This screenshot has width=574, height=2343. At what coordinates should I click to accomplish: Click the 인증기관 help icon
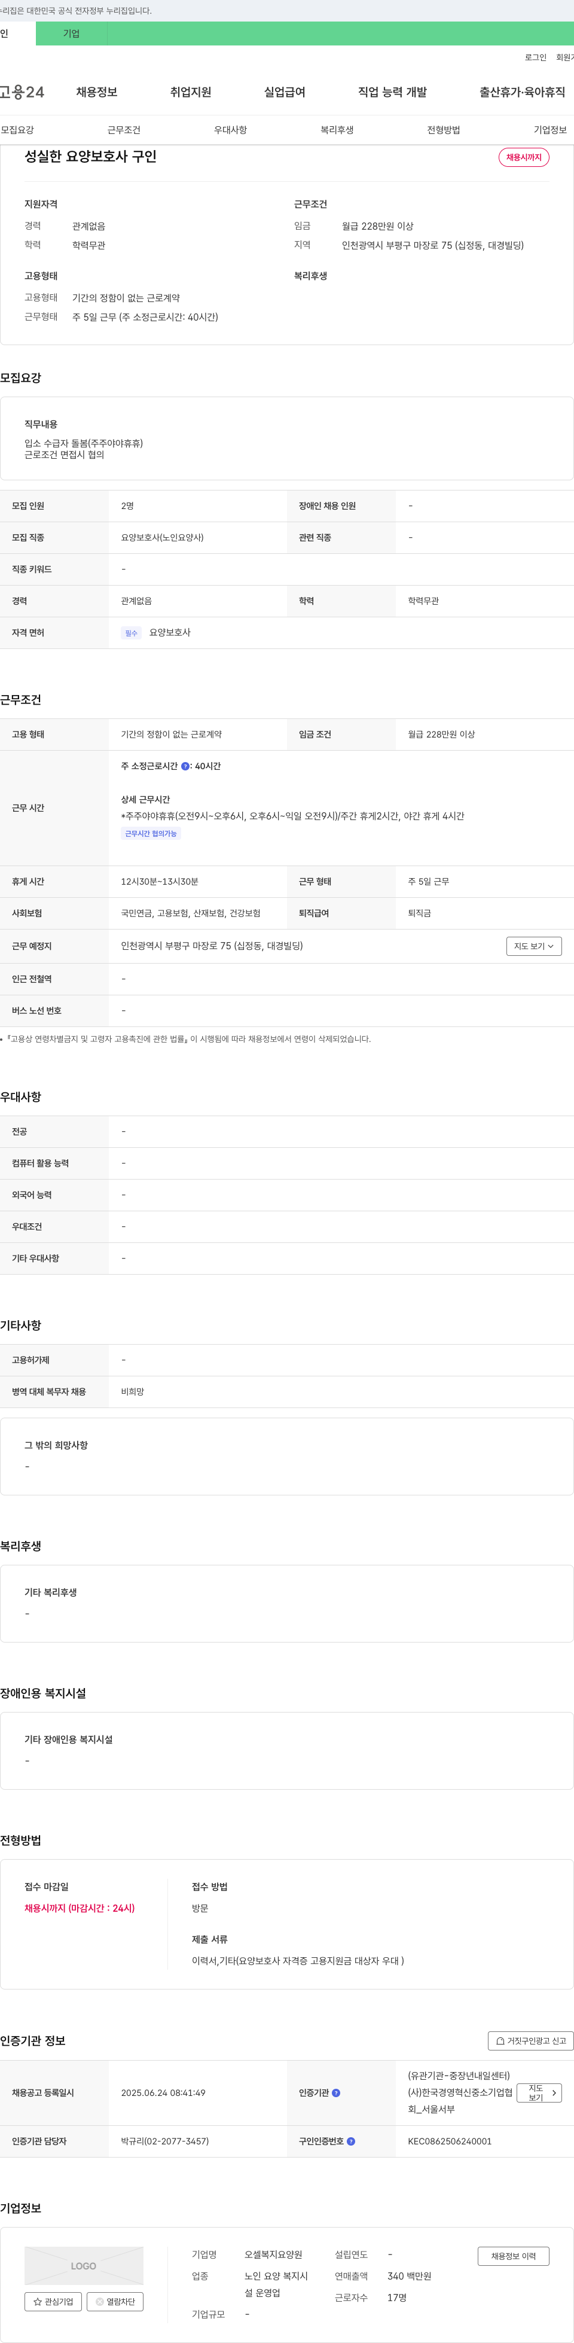click(x=335, y=2093)
